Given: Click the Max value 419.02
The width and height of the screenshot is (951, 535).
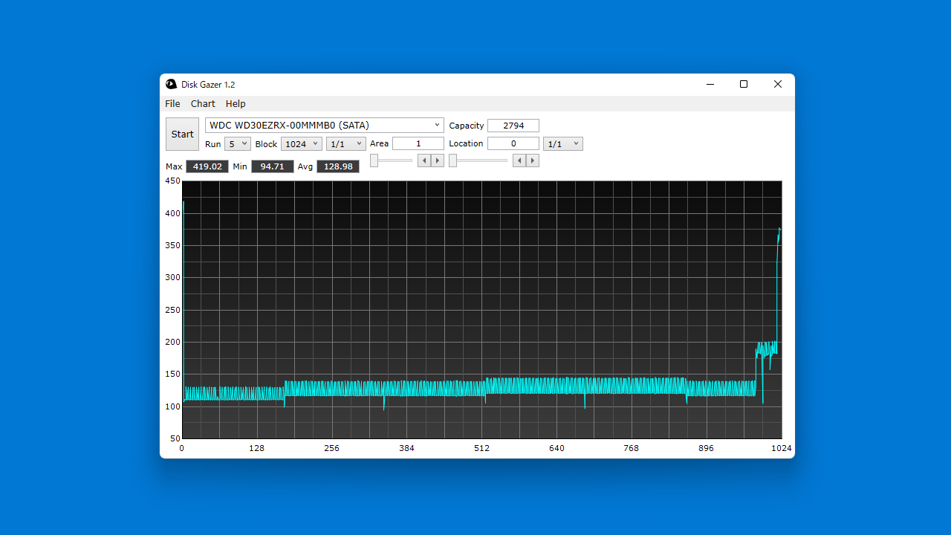Looking at the screenshot, I should coord(207,166).
